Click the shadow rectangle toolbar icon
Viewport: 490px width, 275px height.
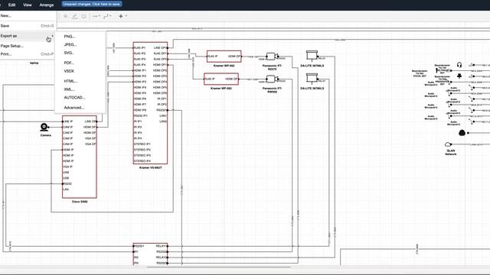click(83, 16)
